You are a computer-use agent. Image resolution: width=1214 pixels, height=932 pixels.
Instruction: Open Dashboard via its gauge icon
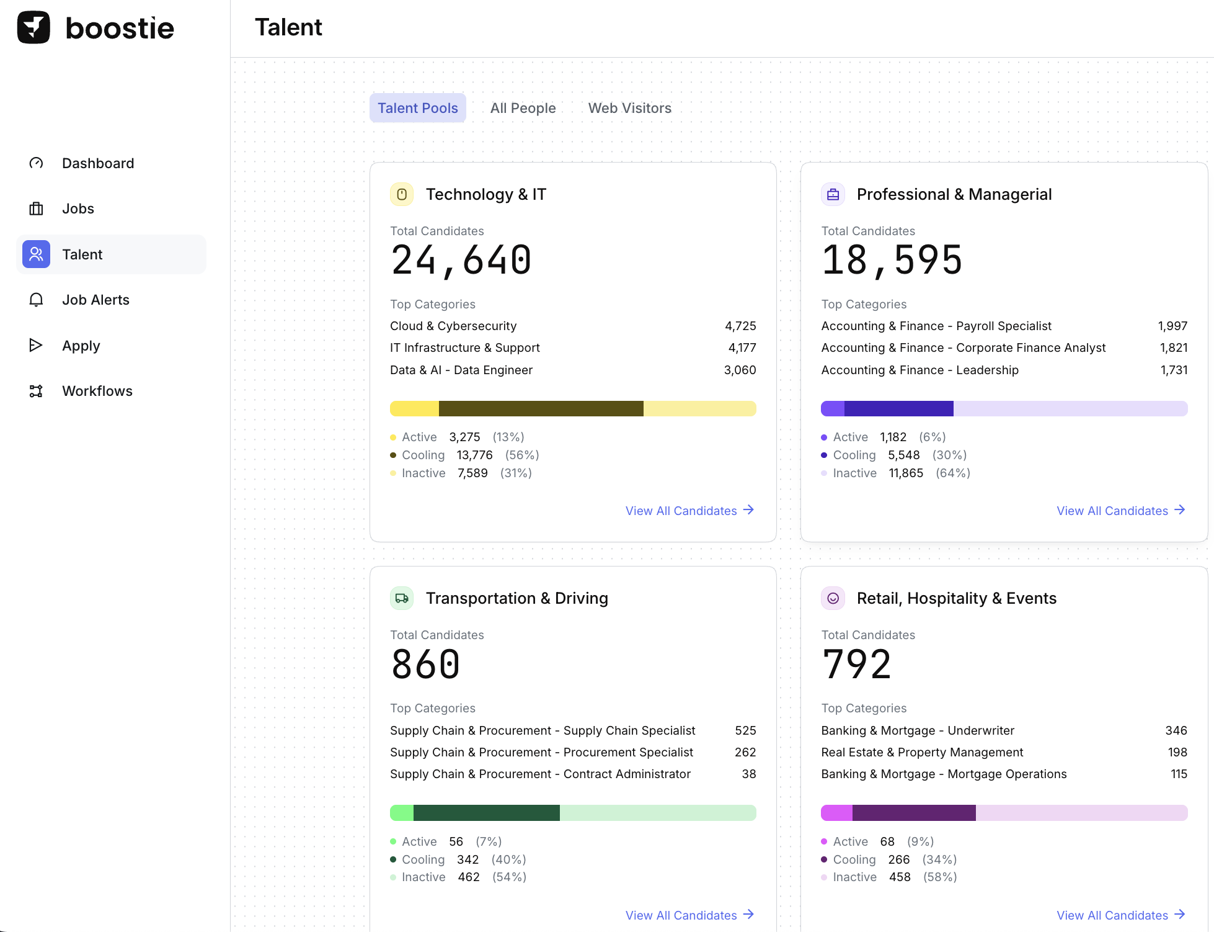point(36,163)
